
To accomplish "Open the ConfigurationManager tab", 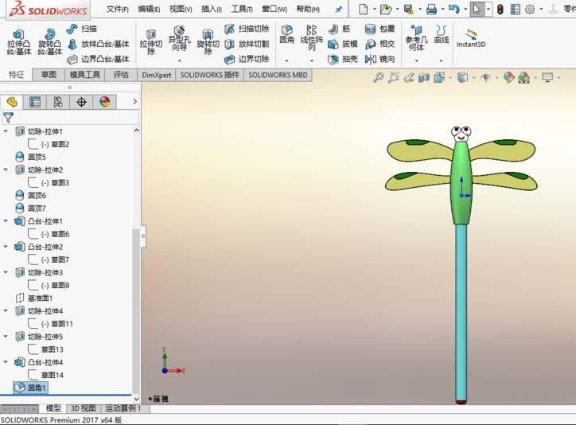I will click(58, 102).
